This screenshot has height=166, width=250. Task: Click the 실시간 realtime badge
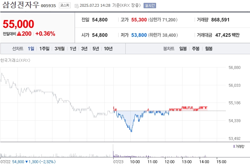150,6
